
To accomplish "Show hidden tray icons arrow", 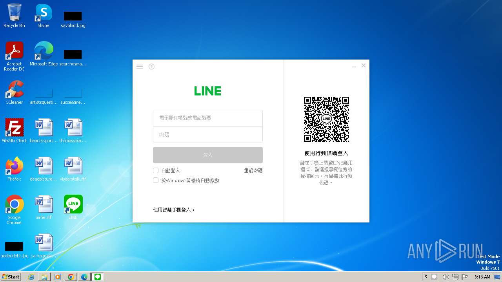I will pos(426,277).
